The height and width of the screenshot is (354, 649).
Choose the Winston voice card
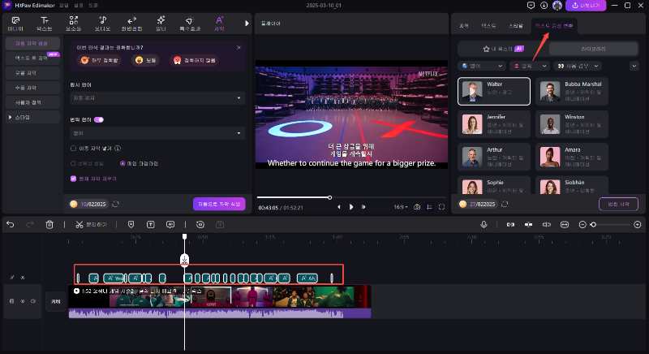click(572, 123)
